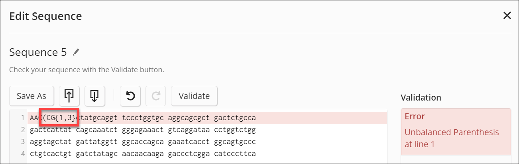Place cursor in sequence line 2 text
The width and height of the screenshot is (519, 164).
(x=142, y=130)
